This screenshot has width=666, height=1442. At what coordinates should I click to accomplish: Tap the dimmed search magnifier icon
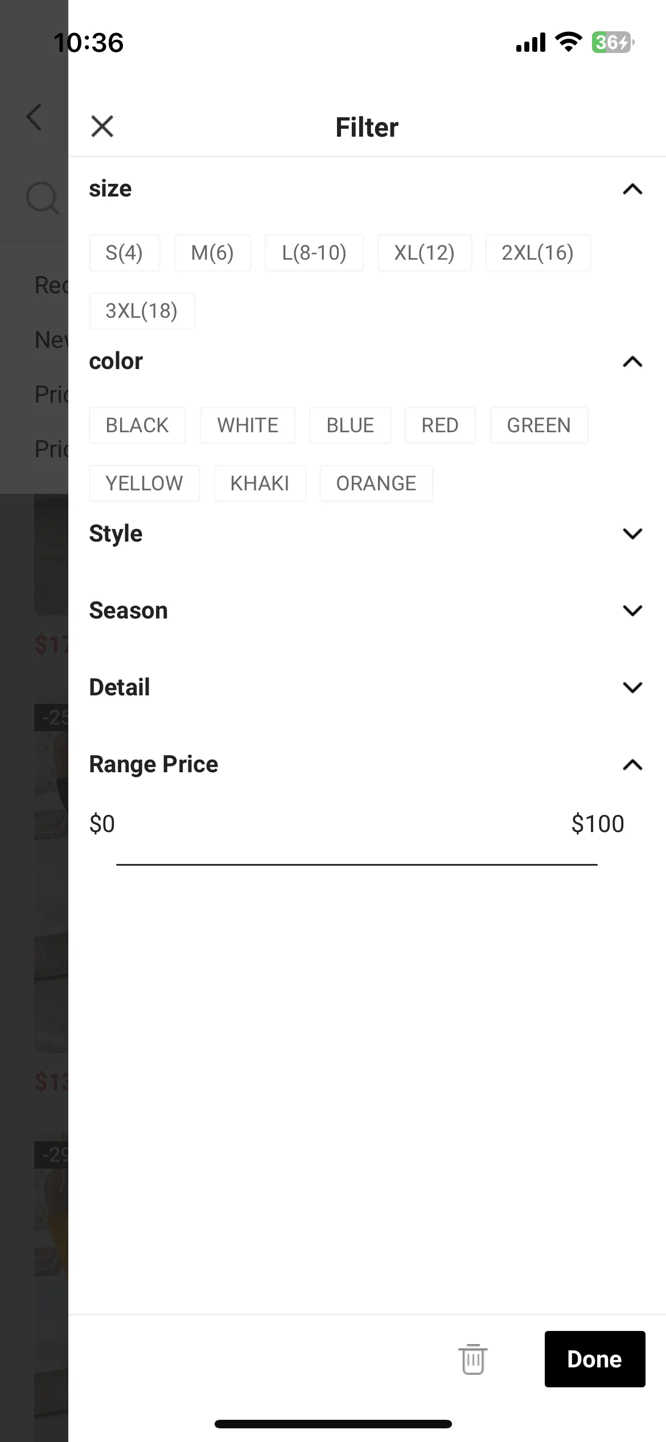tap(42, 198)
